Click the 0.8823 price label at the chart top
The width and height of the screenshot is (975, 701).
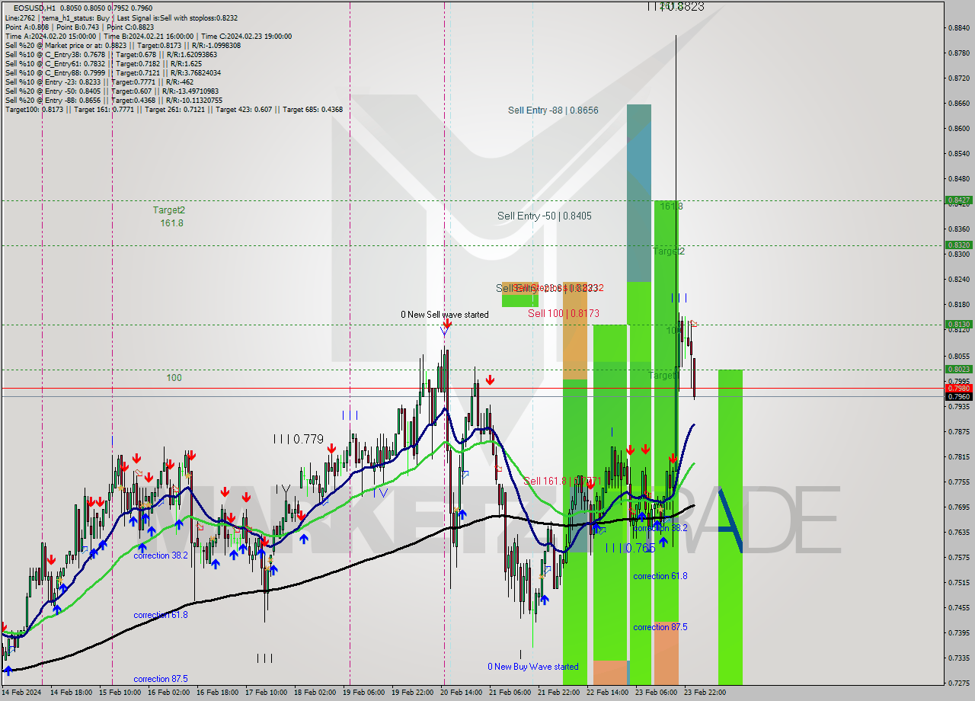pos(676,6)
